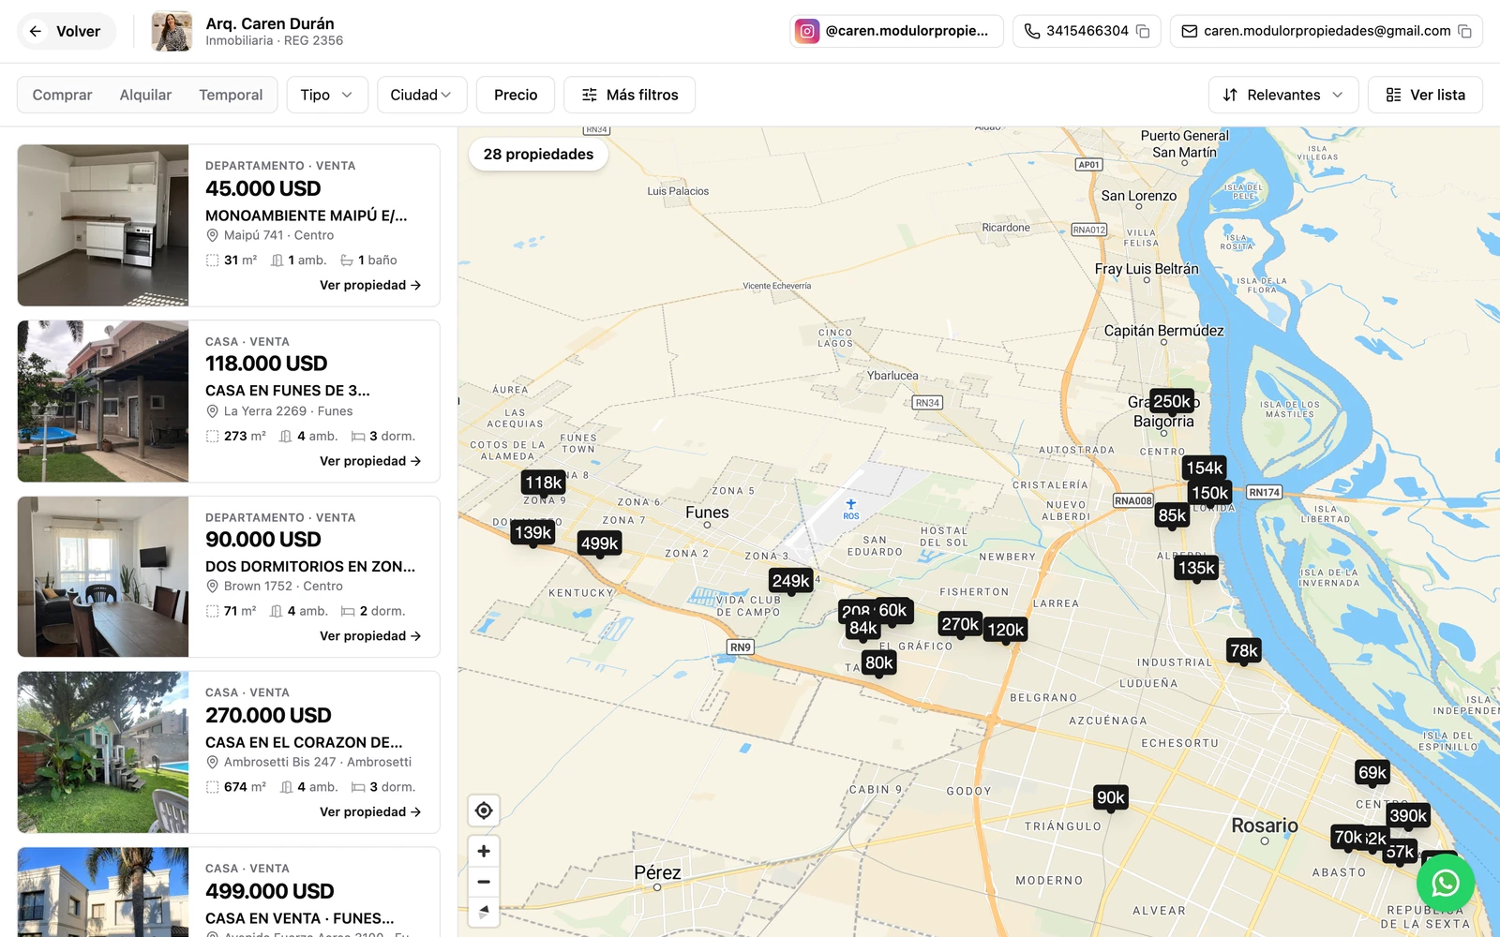The width and height of the screenshot is (1500, 937).
Task: Click the locate-me map icon
Action: tap(484, 811)
